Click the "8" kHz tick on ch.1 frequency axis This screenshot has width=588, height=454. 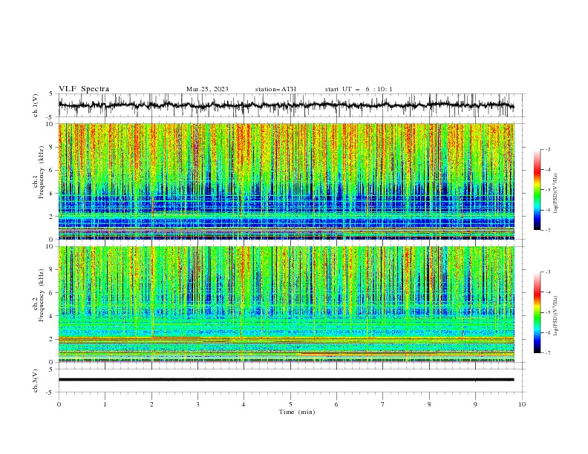pyautogui.click(x=52, y=147)
